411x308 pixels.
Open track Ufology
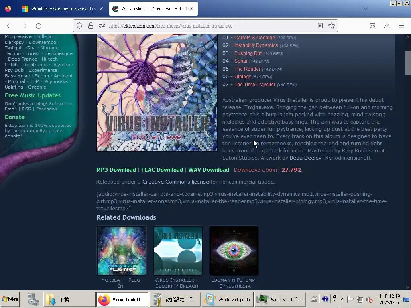tap(242, 77)
